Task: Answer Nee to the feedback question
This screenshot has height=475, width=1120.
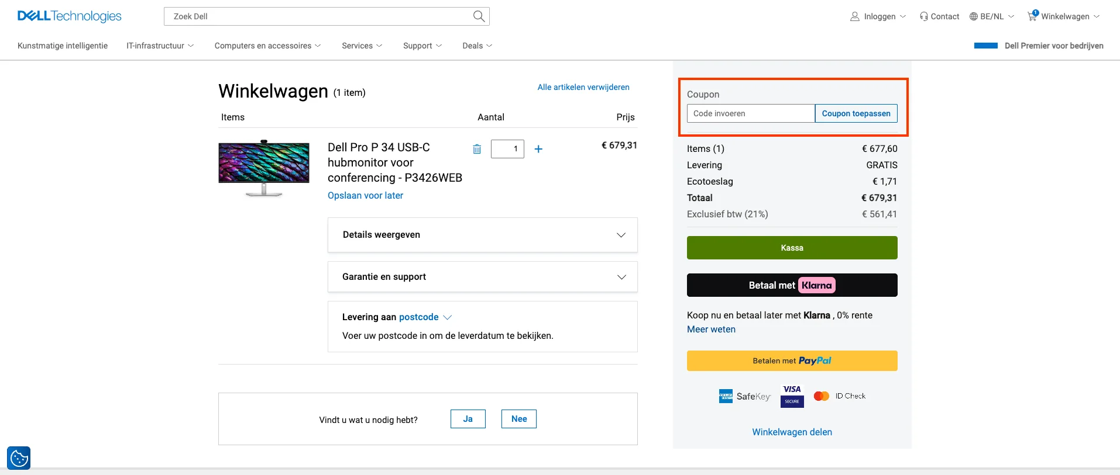Action: pyautogui.click(x=519, y=419)
